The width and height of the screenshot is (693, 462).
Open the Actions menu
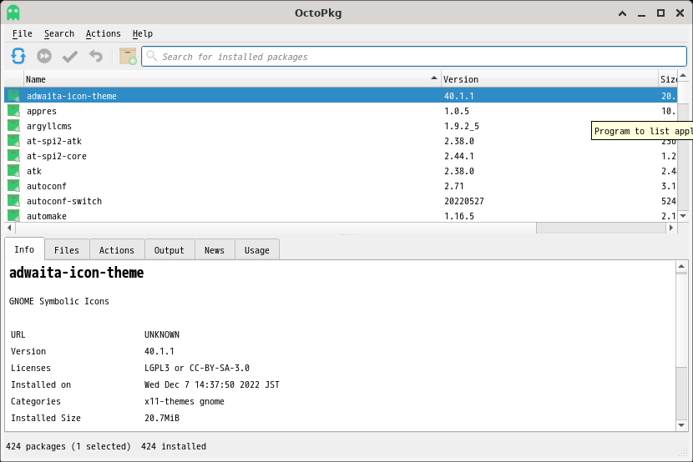(103, 33)
